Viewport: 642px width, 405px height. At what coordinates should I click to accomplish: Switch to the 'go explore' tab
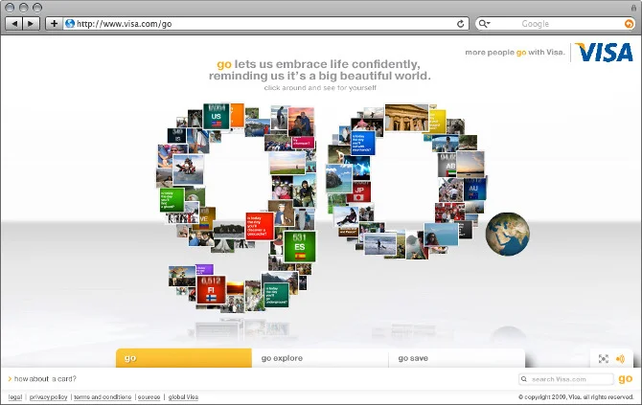320,358
